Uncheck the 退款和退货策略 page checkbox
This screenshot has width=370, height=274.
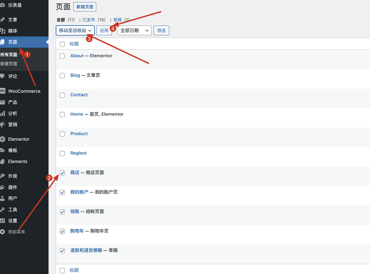coord(62,251)
